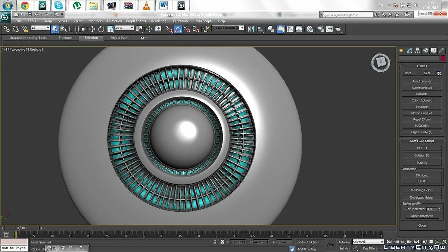448x252 pixels.
Task: Open the selection filter 'All' dropdown
Action: pos(40,28)
